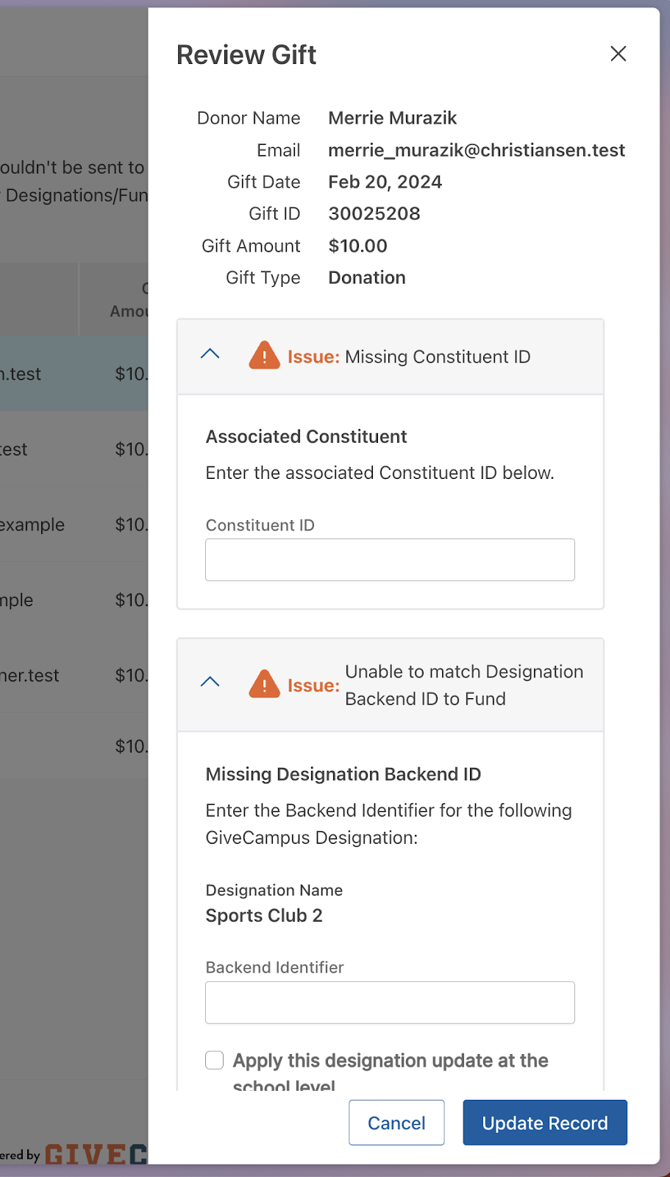Image resolution: width=670 pixels, height=1177 pixels.
Task: Click the GiveCampus logo in footer
Action: tap(96, 1154)
